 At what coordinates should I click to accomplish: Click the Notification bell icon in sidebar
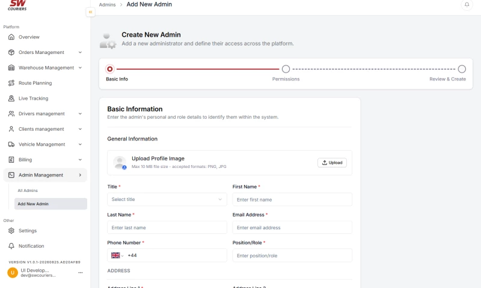[x=11, y=246]
